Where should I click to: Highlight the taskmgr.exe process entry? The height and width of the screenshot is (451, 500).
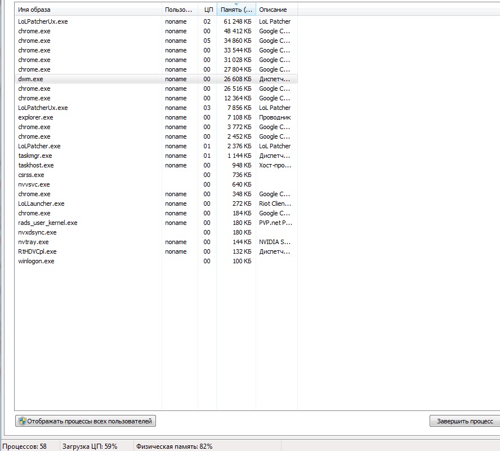coord(35,156)
